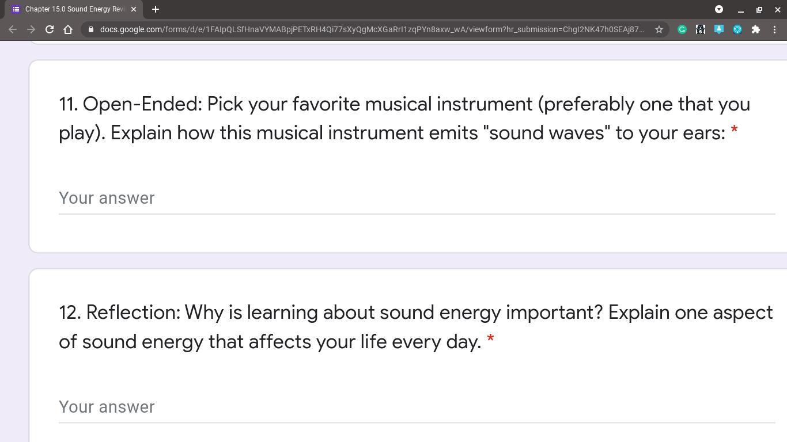This screenshot has width=787, height=442.
Task: Open the Extensions puzzle piece icon
Action: (756, 29)
